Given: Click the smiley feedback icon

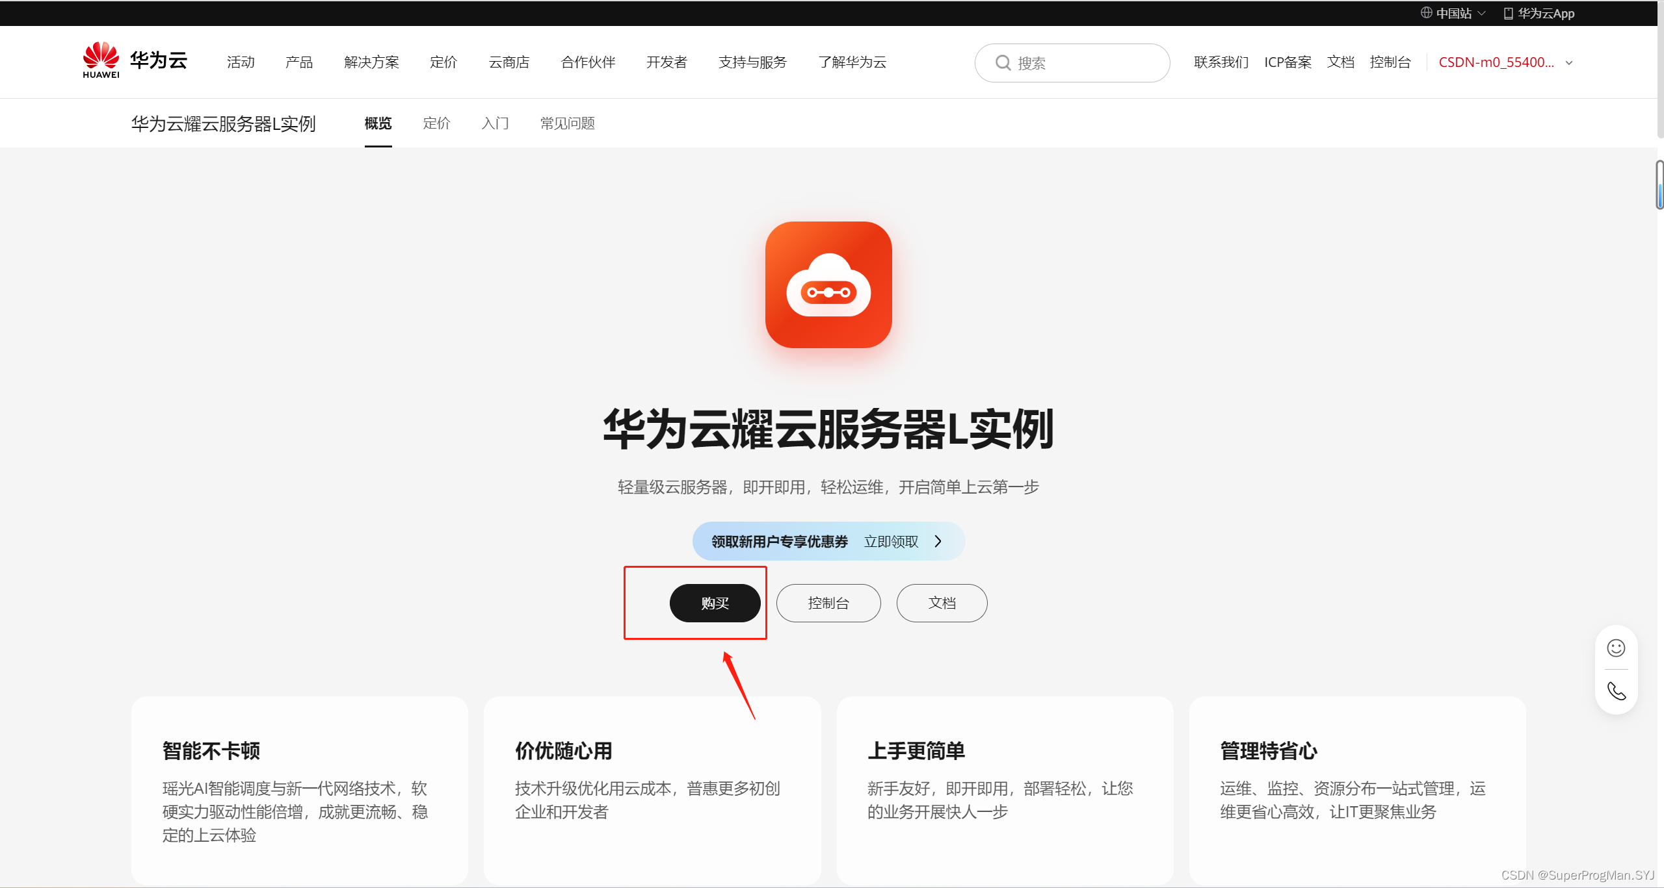Looking at the screenshot, I should point(1616,648).
